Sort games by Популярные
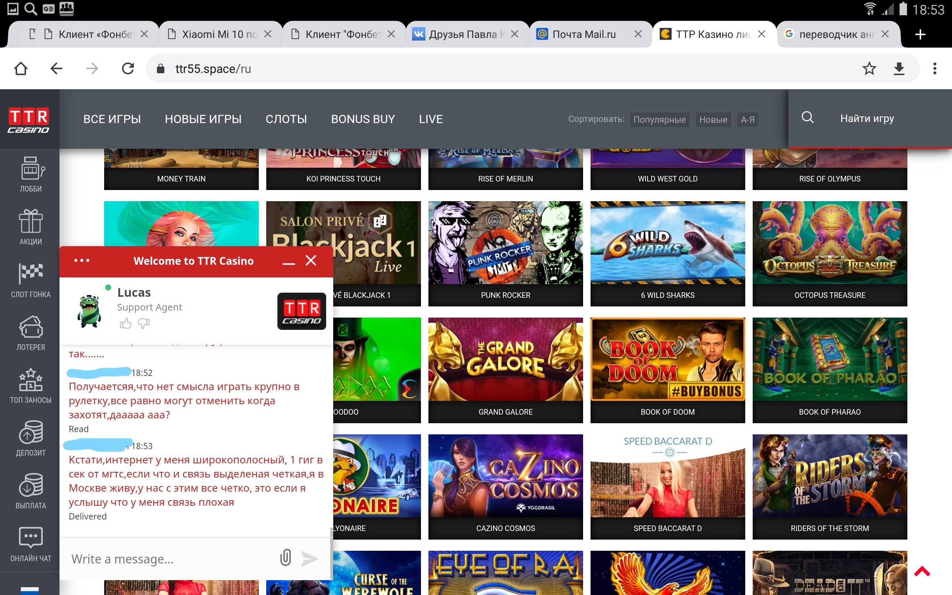 tap(659, 120)
